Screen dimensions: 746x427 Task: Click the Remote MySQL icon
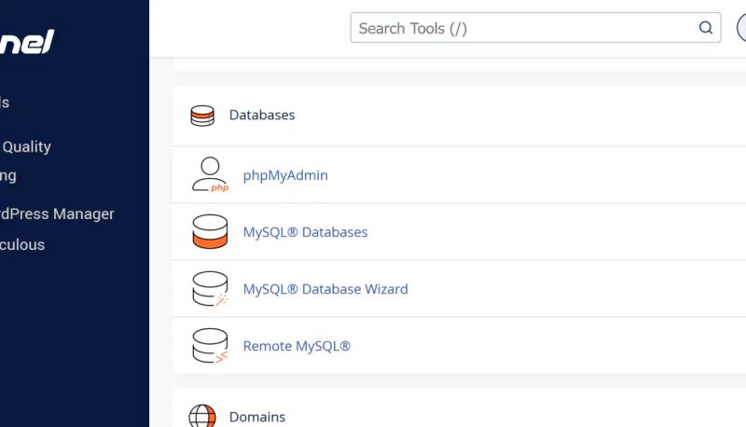(210, 346)
